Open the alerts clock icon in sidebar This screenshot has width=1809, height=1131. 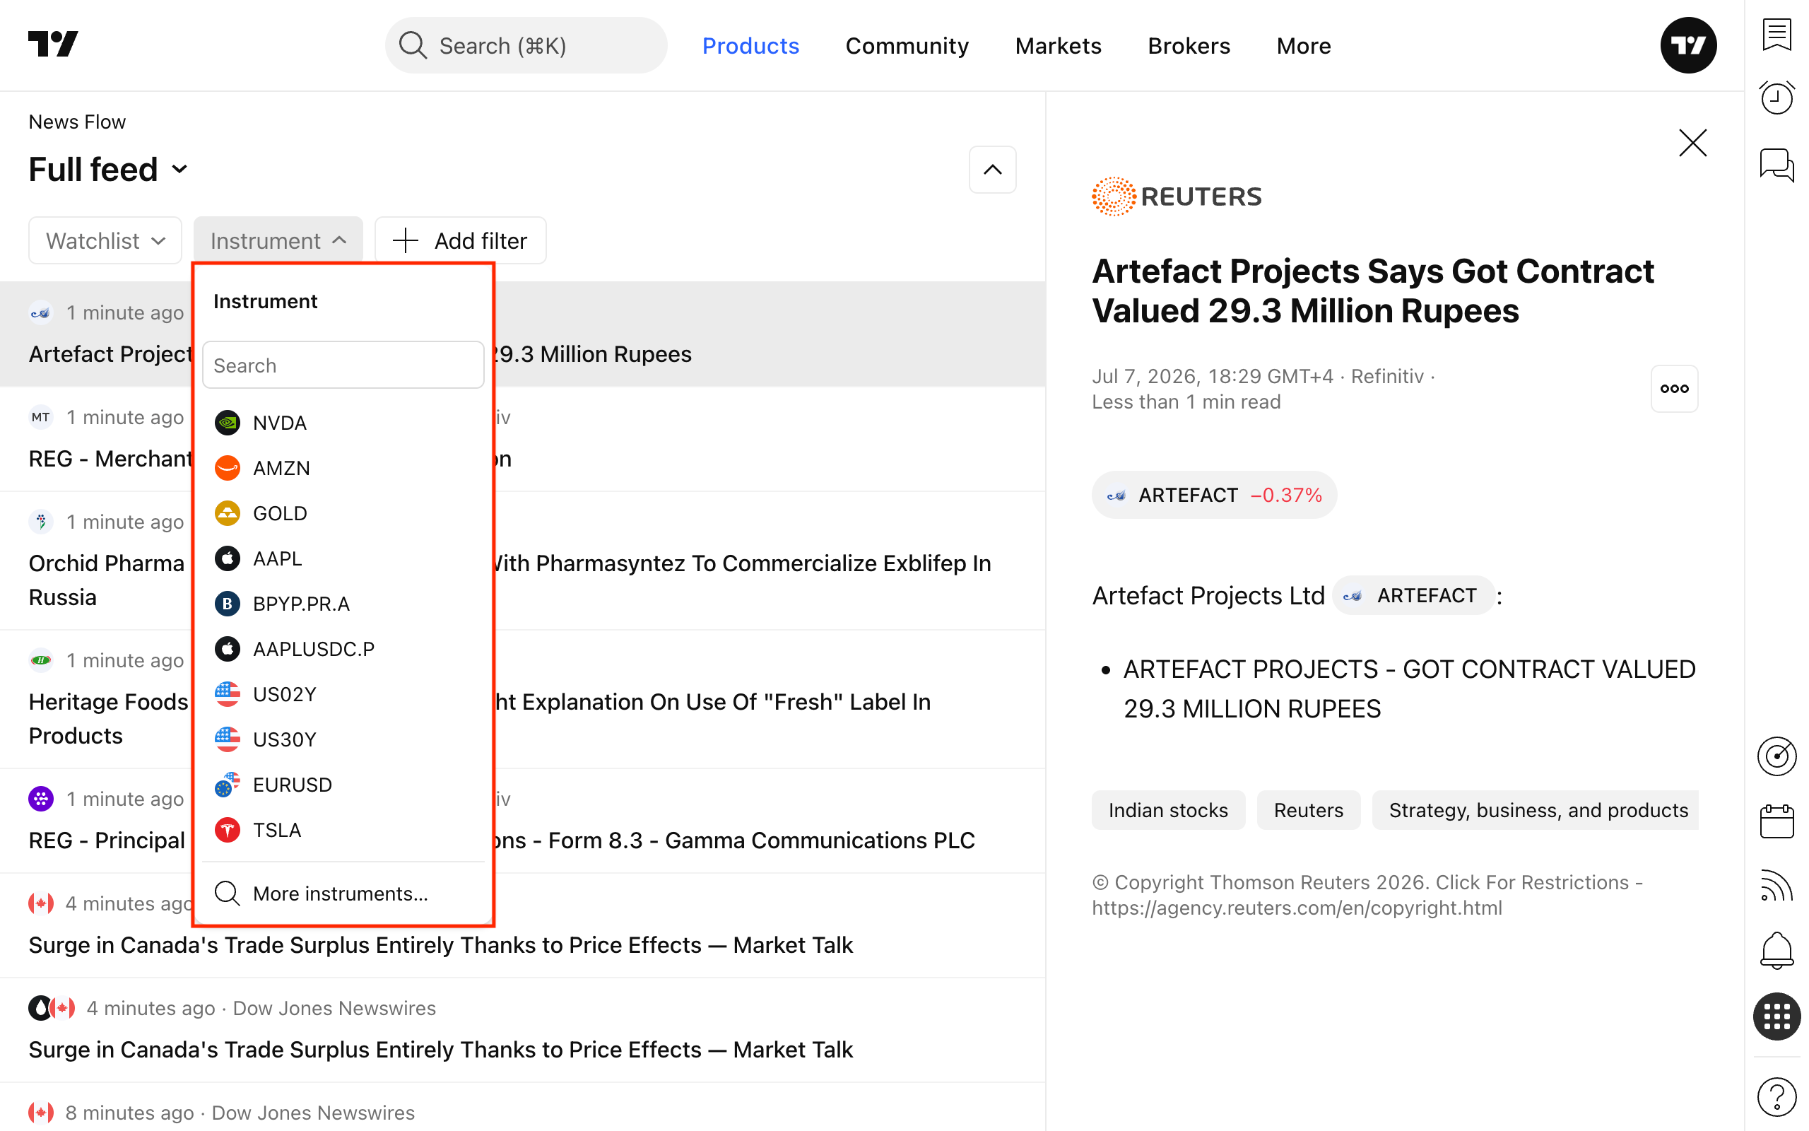click(x=1776, y=98)
